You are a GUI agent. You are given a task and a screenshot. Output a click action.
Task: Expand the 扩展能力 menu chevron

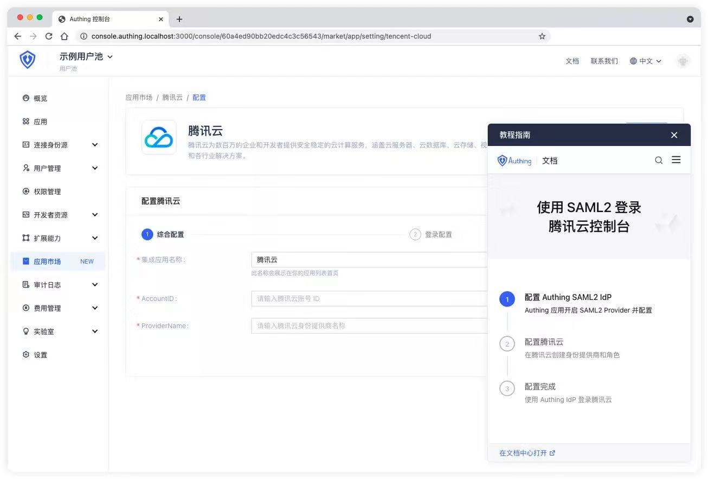(95, 238)
